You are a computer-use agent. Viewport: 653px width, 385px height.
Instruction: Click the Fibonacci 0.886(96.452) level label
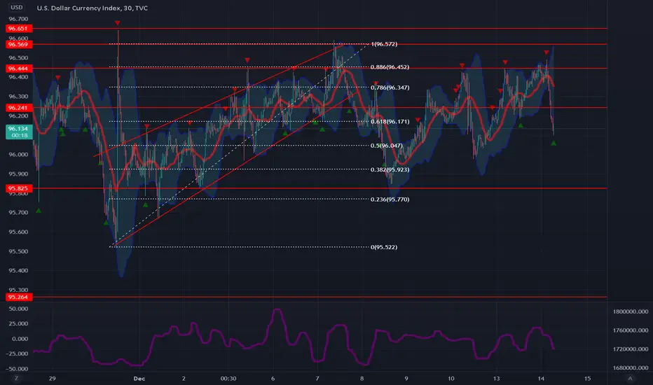pyautogui.click(x=390, y=67)
